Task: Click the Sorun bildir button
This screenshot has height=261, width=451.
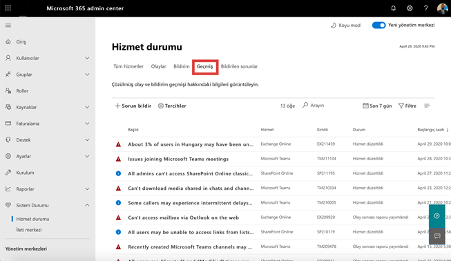Action: (x=133, y=106)
